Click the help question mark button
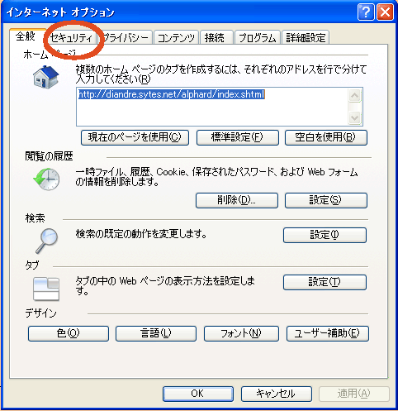 [366, 12]
